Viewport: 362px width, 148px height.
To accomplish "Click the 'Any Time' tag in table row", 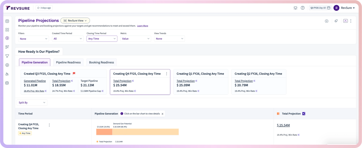I will click(x=25, y=133).
